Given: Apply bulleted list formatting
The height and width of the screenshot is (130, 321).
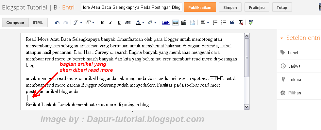Looking at the screenshot, I should (224, 23).
